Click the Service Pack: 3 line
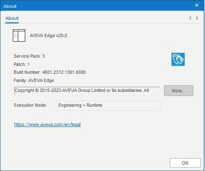The image size is (205, 171). 29,56
